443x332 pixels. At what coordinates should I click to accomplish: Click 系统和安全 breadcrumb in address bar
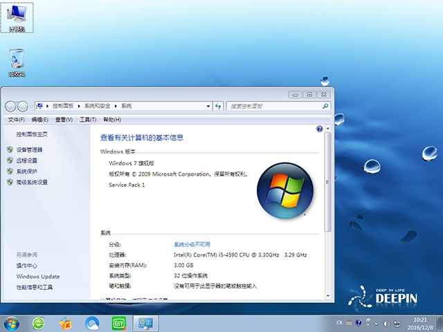(x=97, y=106)
